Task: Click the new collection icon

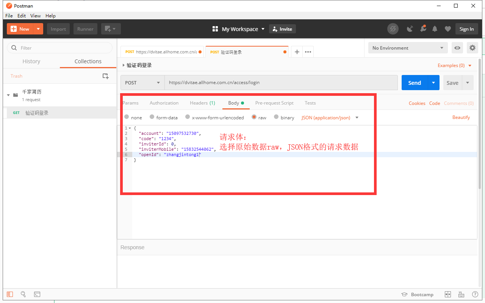Action: (x=106, y=76)
